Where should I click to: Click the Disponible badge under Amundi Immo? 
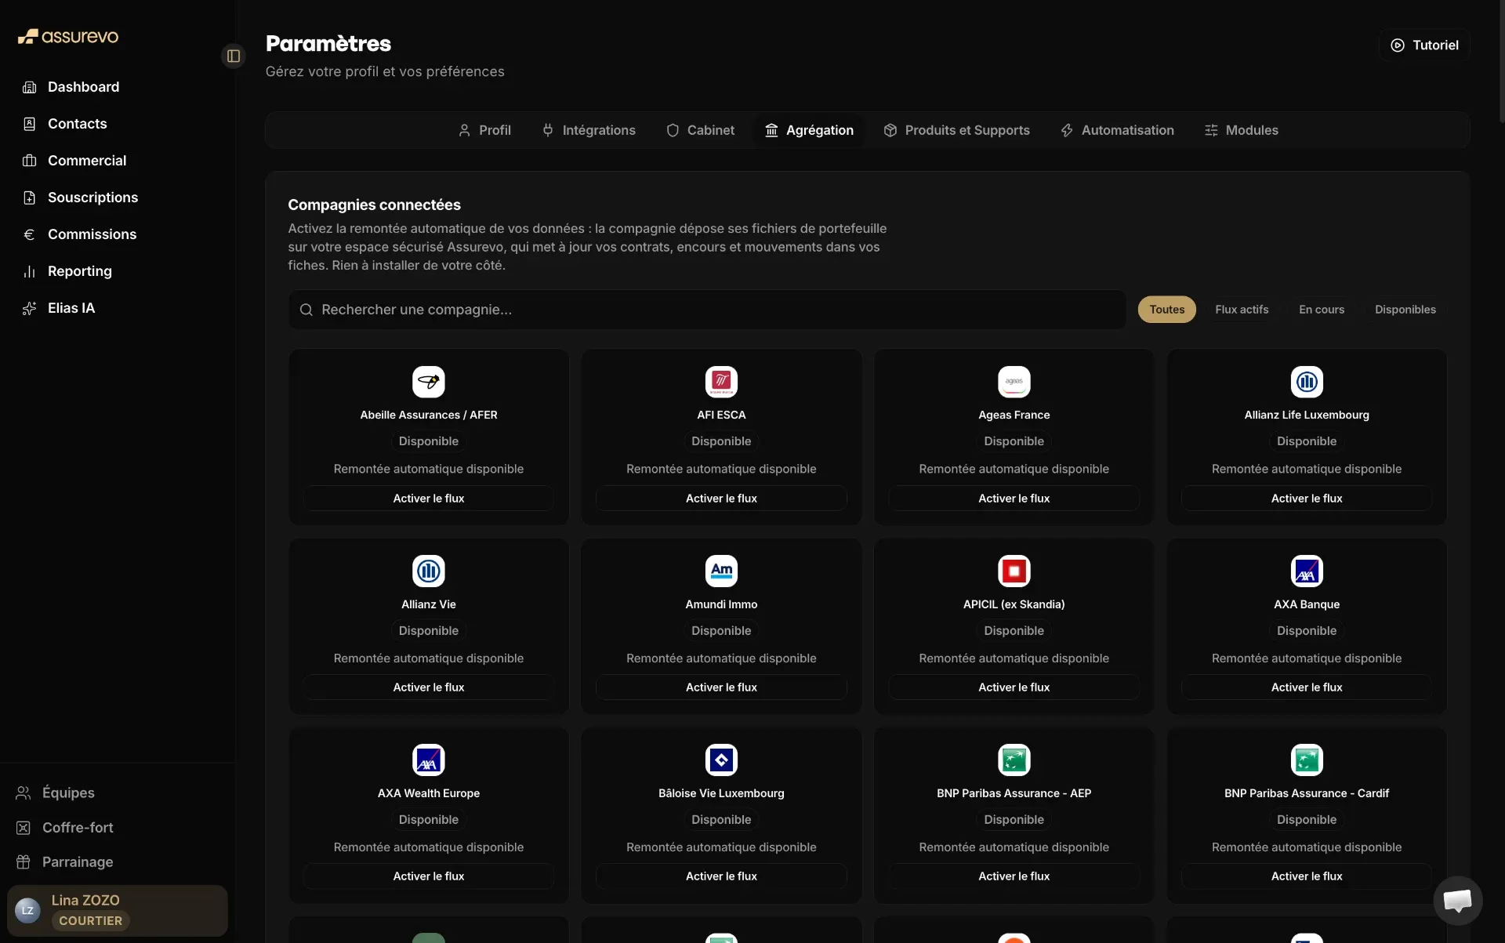[721, 631]
